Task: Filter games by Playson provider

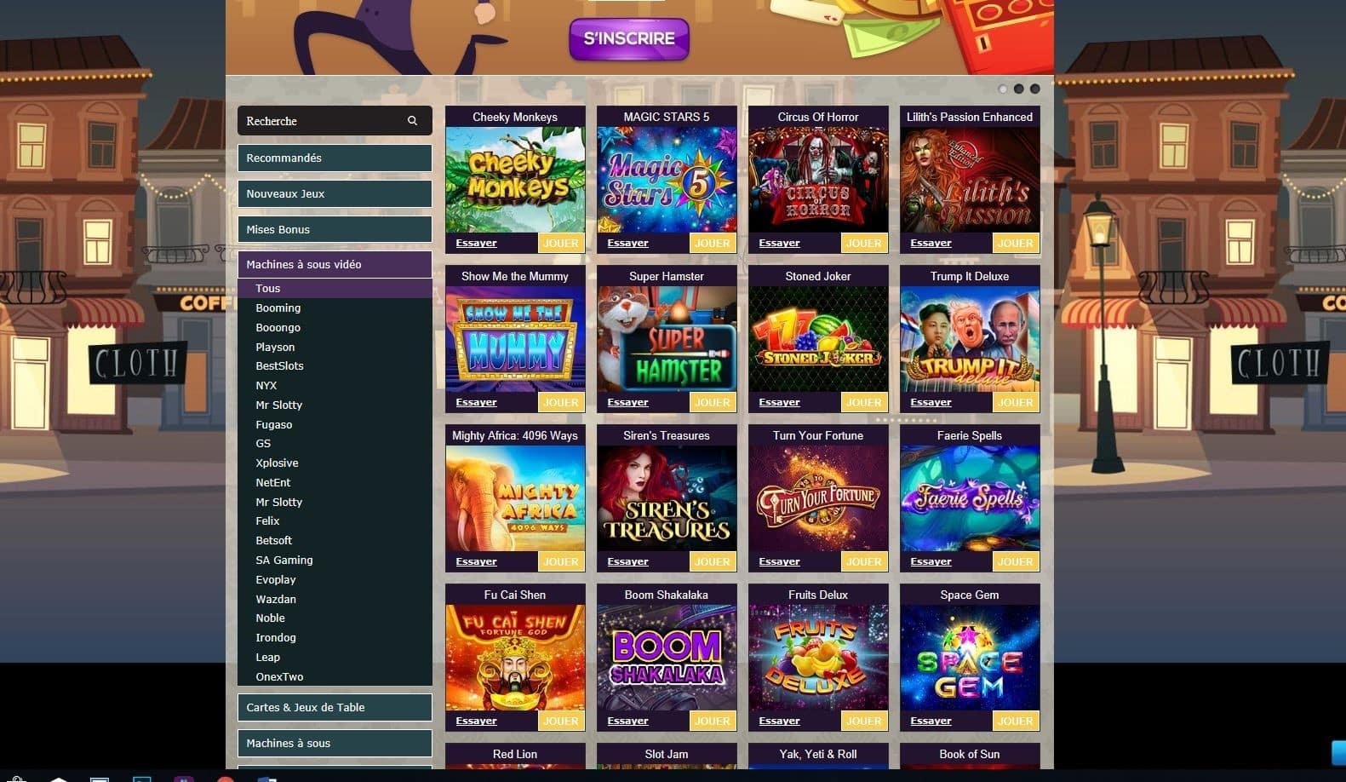Action: coord(275,347)
